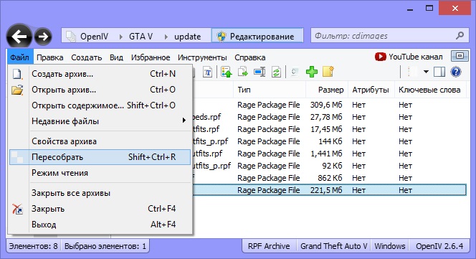The image size is (476, 259).
Task: Expand Недавние файлы submenu
Action: click(x=100, y=121)
